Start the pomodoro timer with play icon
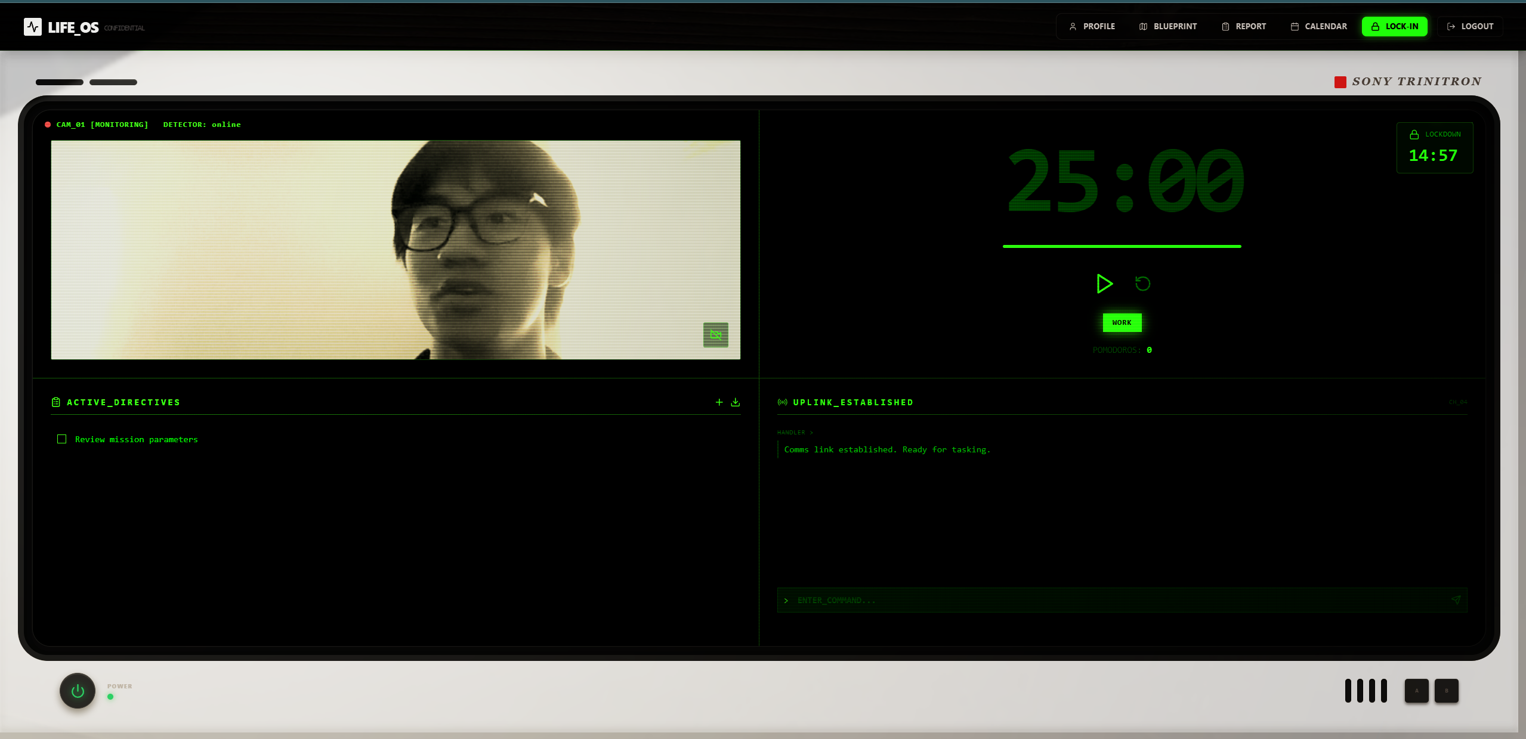 [x=1104, y=284]
